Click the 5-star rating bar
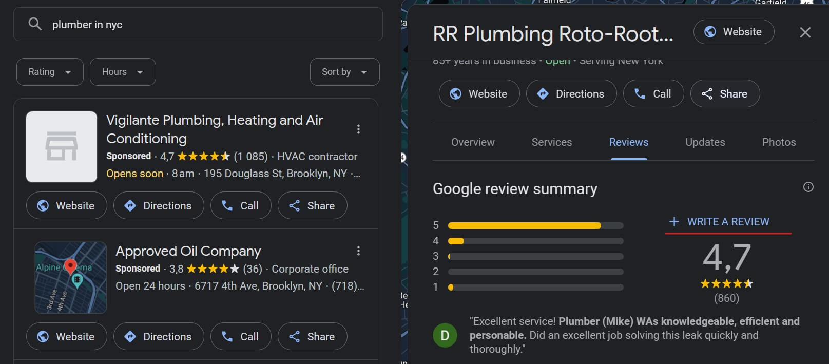The height and width of the screenshot is (364, 829). tap(535, 225)
